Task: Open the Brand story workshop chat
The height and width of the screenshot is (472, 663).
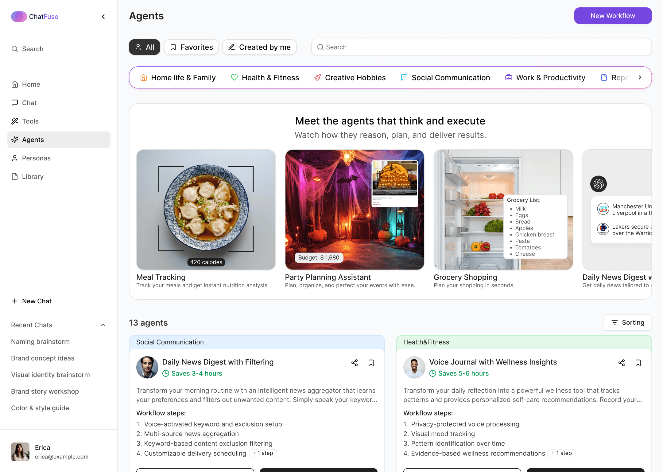Action: [x=45, y=391]
